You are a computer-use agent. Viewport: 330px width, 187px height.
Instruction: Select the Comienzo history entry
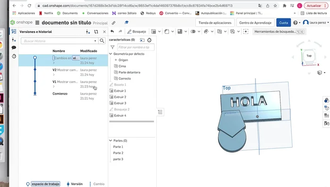(x=60, y=94)
